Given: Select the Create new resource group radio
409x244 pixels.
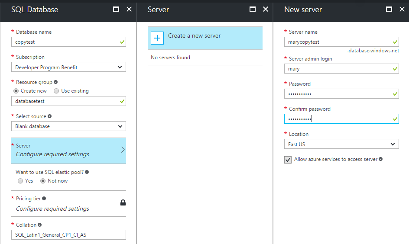Looking at the screenshot, I should tap(16, 91).
